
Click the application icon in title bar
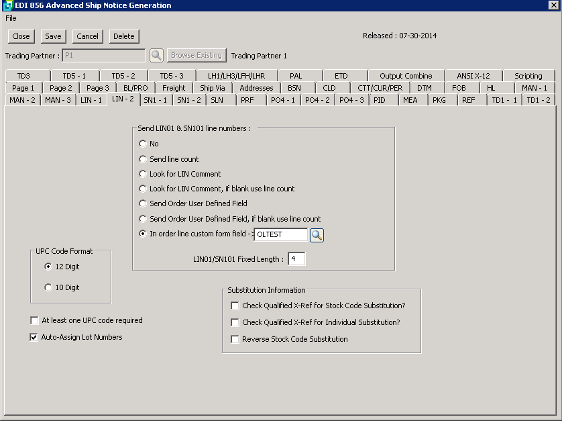click(x=7, y=5)
